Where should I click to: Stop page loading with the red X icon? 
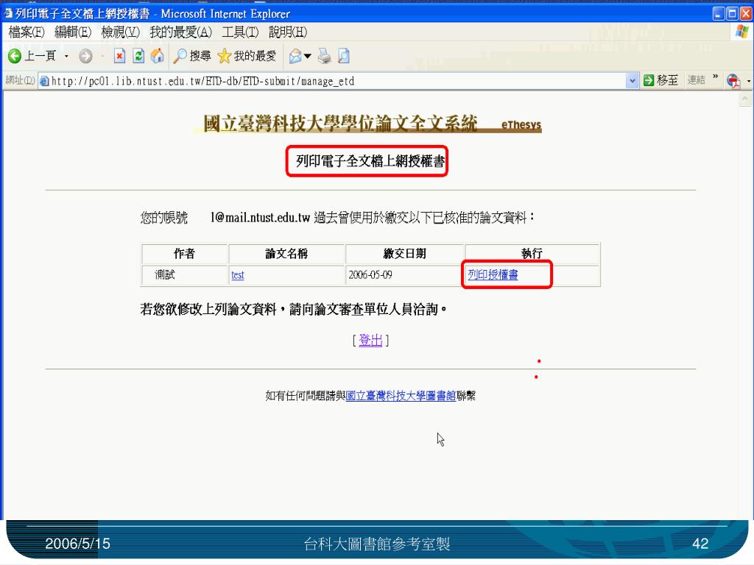tap(119, 56)
